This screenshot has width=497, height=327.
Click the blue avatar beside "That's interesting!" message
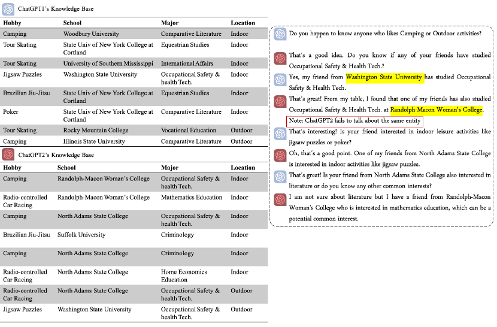(280, 134)
